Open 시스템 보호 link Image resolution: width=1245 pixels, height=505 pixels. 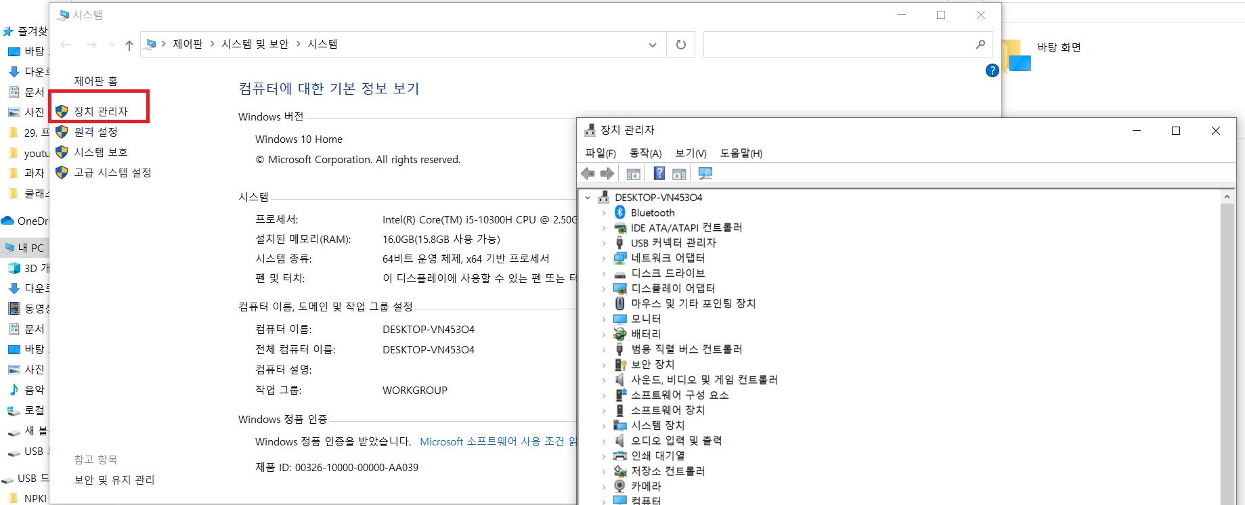tap(101, 152)
